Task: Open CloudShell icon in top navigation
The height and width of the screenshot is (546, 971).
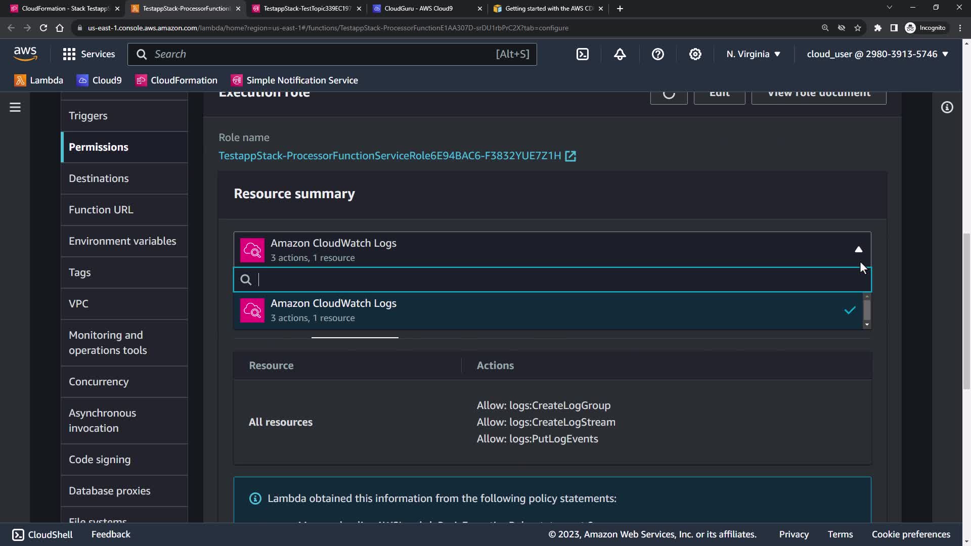Action: [583, 54]
